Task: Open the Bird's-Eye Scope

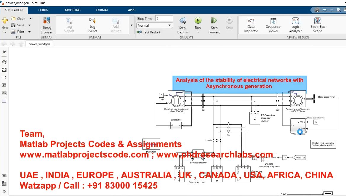Action: click(x=318, y=25)
